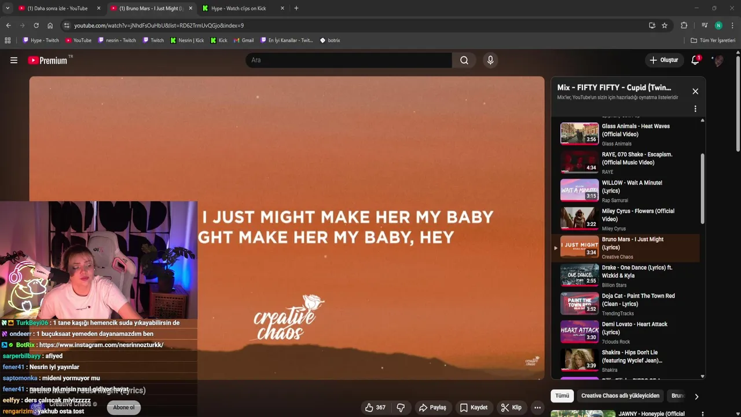Switch to Hype Watch clips on Kick tab
741x417 pixels.
click(x=243, y=8)
